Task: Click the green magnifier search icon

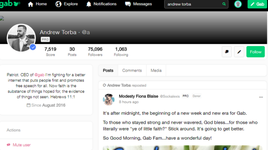Action: 224,4
